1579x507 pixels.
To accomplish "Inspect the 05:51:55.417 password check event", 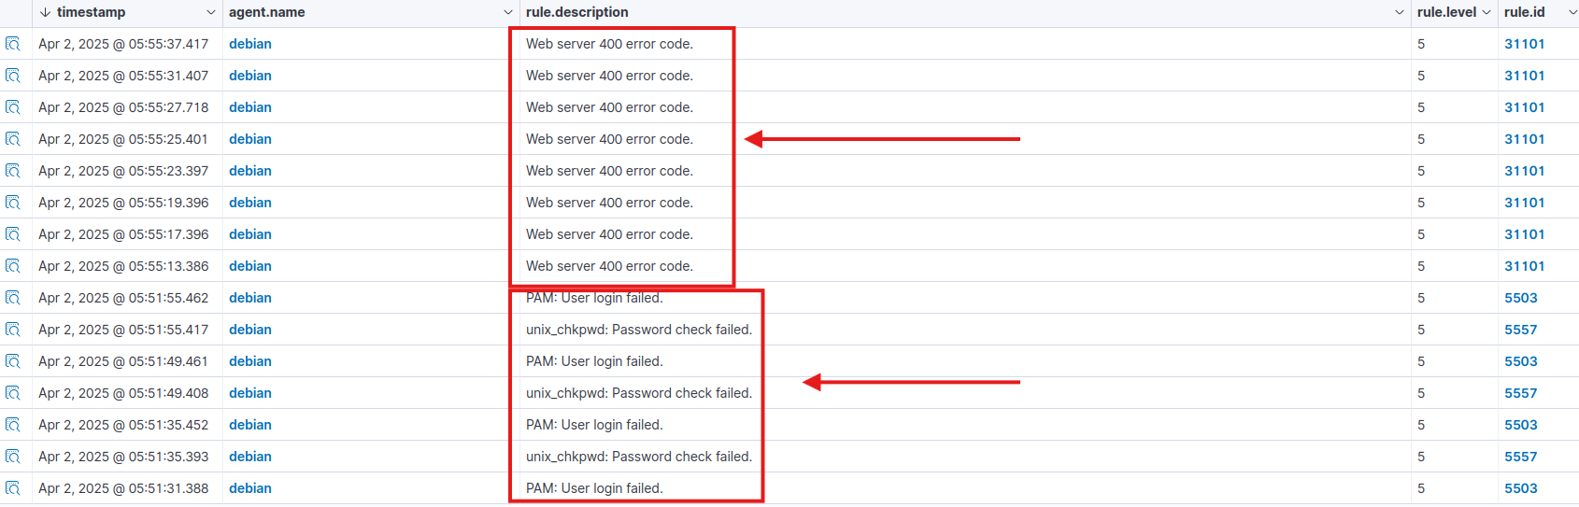I will pyautogui.click(x=13, y=330).
